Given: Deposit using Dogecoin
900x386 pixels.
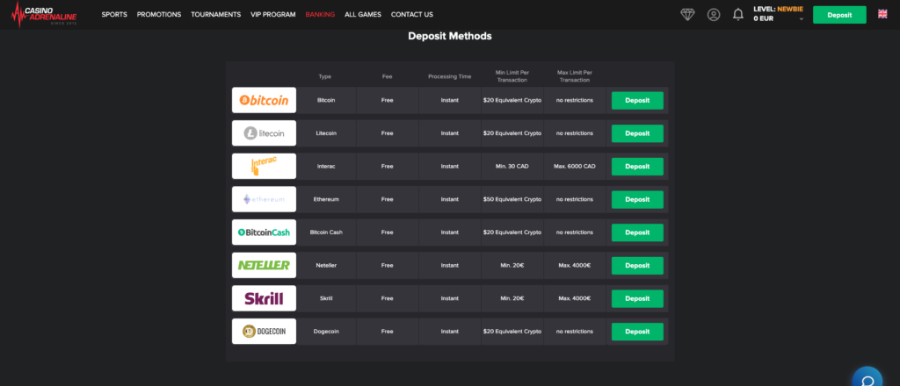Looking at the screenshot, I should [637, 332].
